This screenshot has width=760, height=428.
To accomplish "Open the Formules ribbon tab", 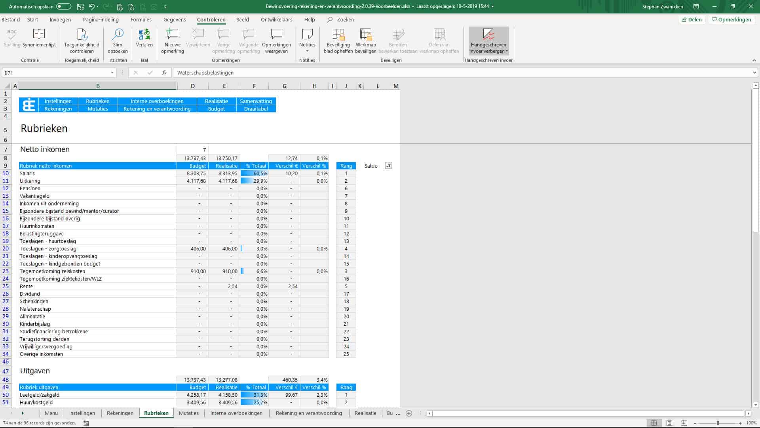I will [x=141, y=19].
